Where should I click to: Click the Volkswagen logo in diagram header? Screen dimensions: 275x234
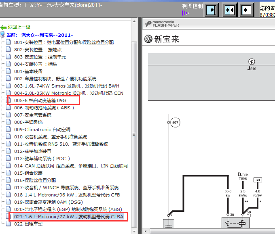(148, 39)
